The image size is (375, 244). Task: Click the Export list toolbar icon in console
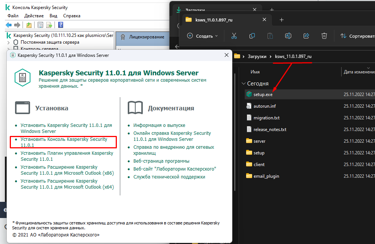(x=49, y=25)
